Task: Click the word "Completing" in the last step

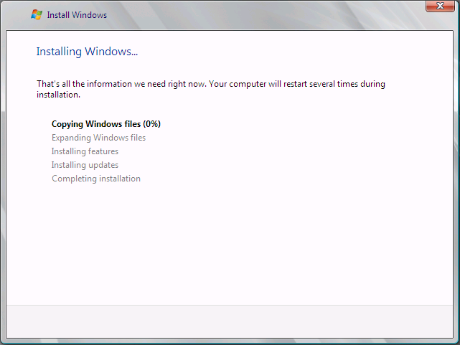Action: (73, 179)
